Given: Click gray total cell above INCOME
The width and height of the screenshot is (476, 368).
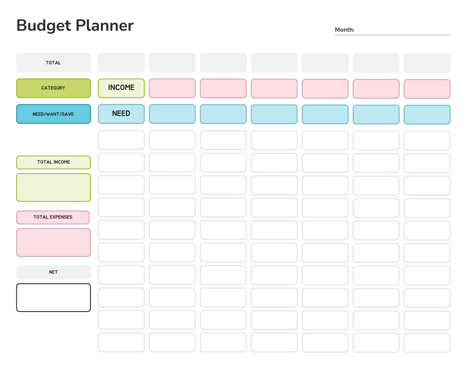Looking at the screenshot, I should pos(121,63).
